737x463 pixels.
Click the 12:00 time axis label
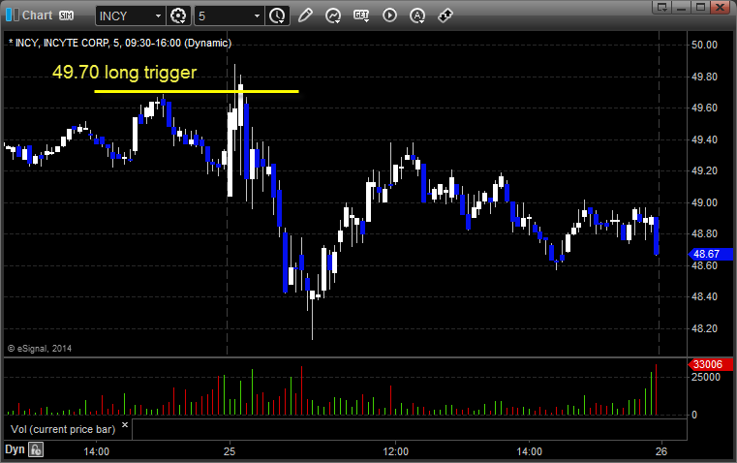click(395, 451)
